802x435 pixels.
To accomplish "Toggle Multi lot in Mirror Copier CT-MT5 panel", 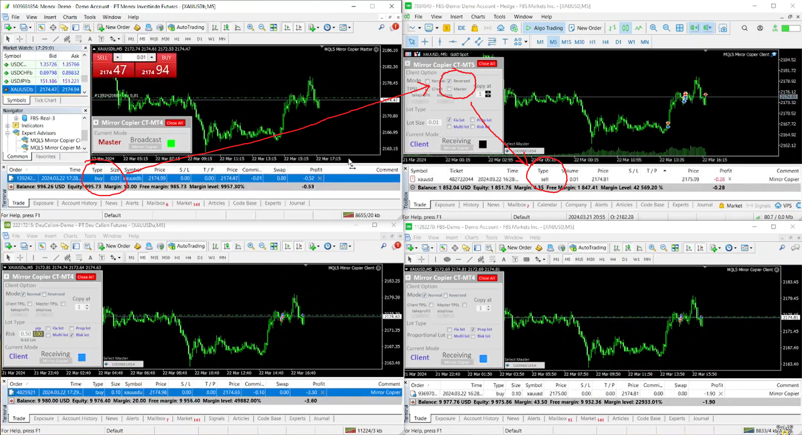I will (x=449, y=127).
